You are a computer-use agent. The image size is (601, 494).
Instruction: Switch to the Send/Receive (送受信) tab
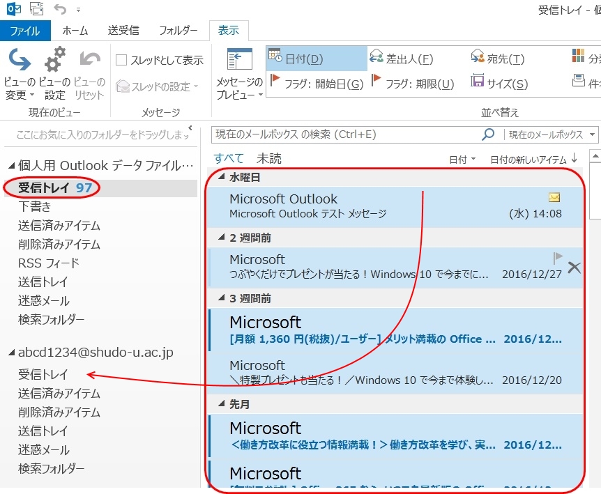[x=123, y=31]
